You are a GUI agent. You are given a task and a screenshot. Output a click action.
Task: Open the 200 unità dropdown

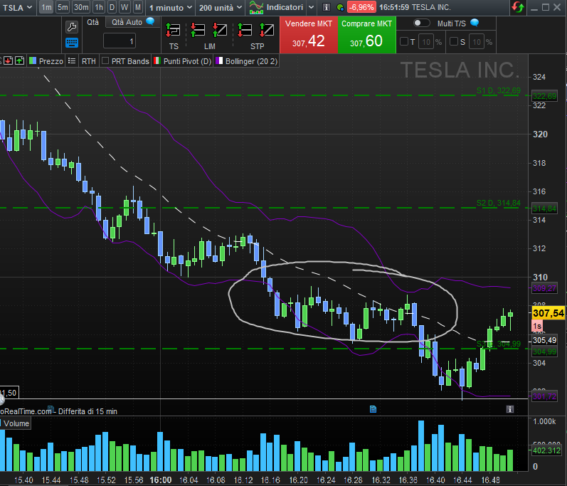[221, 8]
